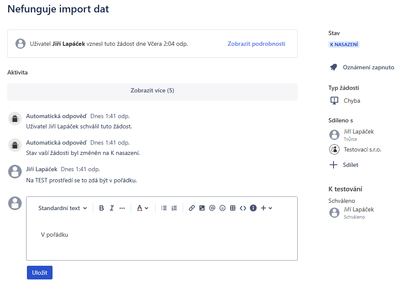Open more formatting options (three dots)

coord(122,208)
